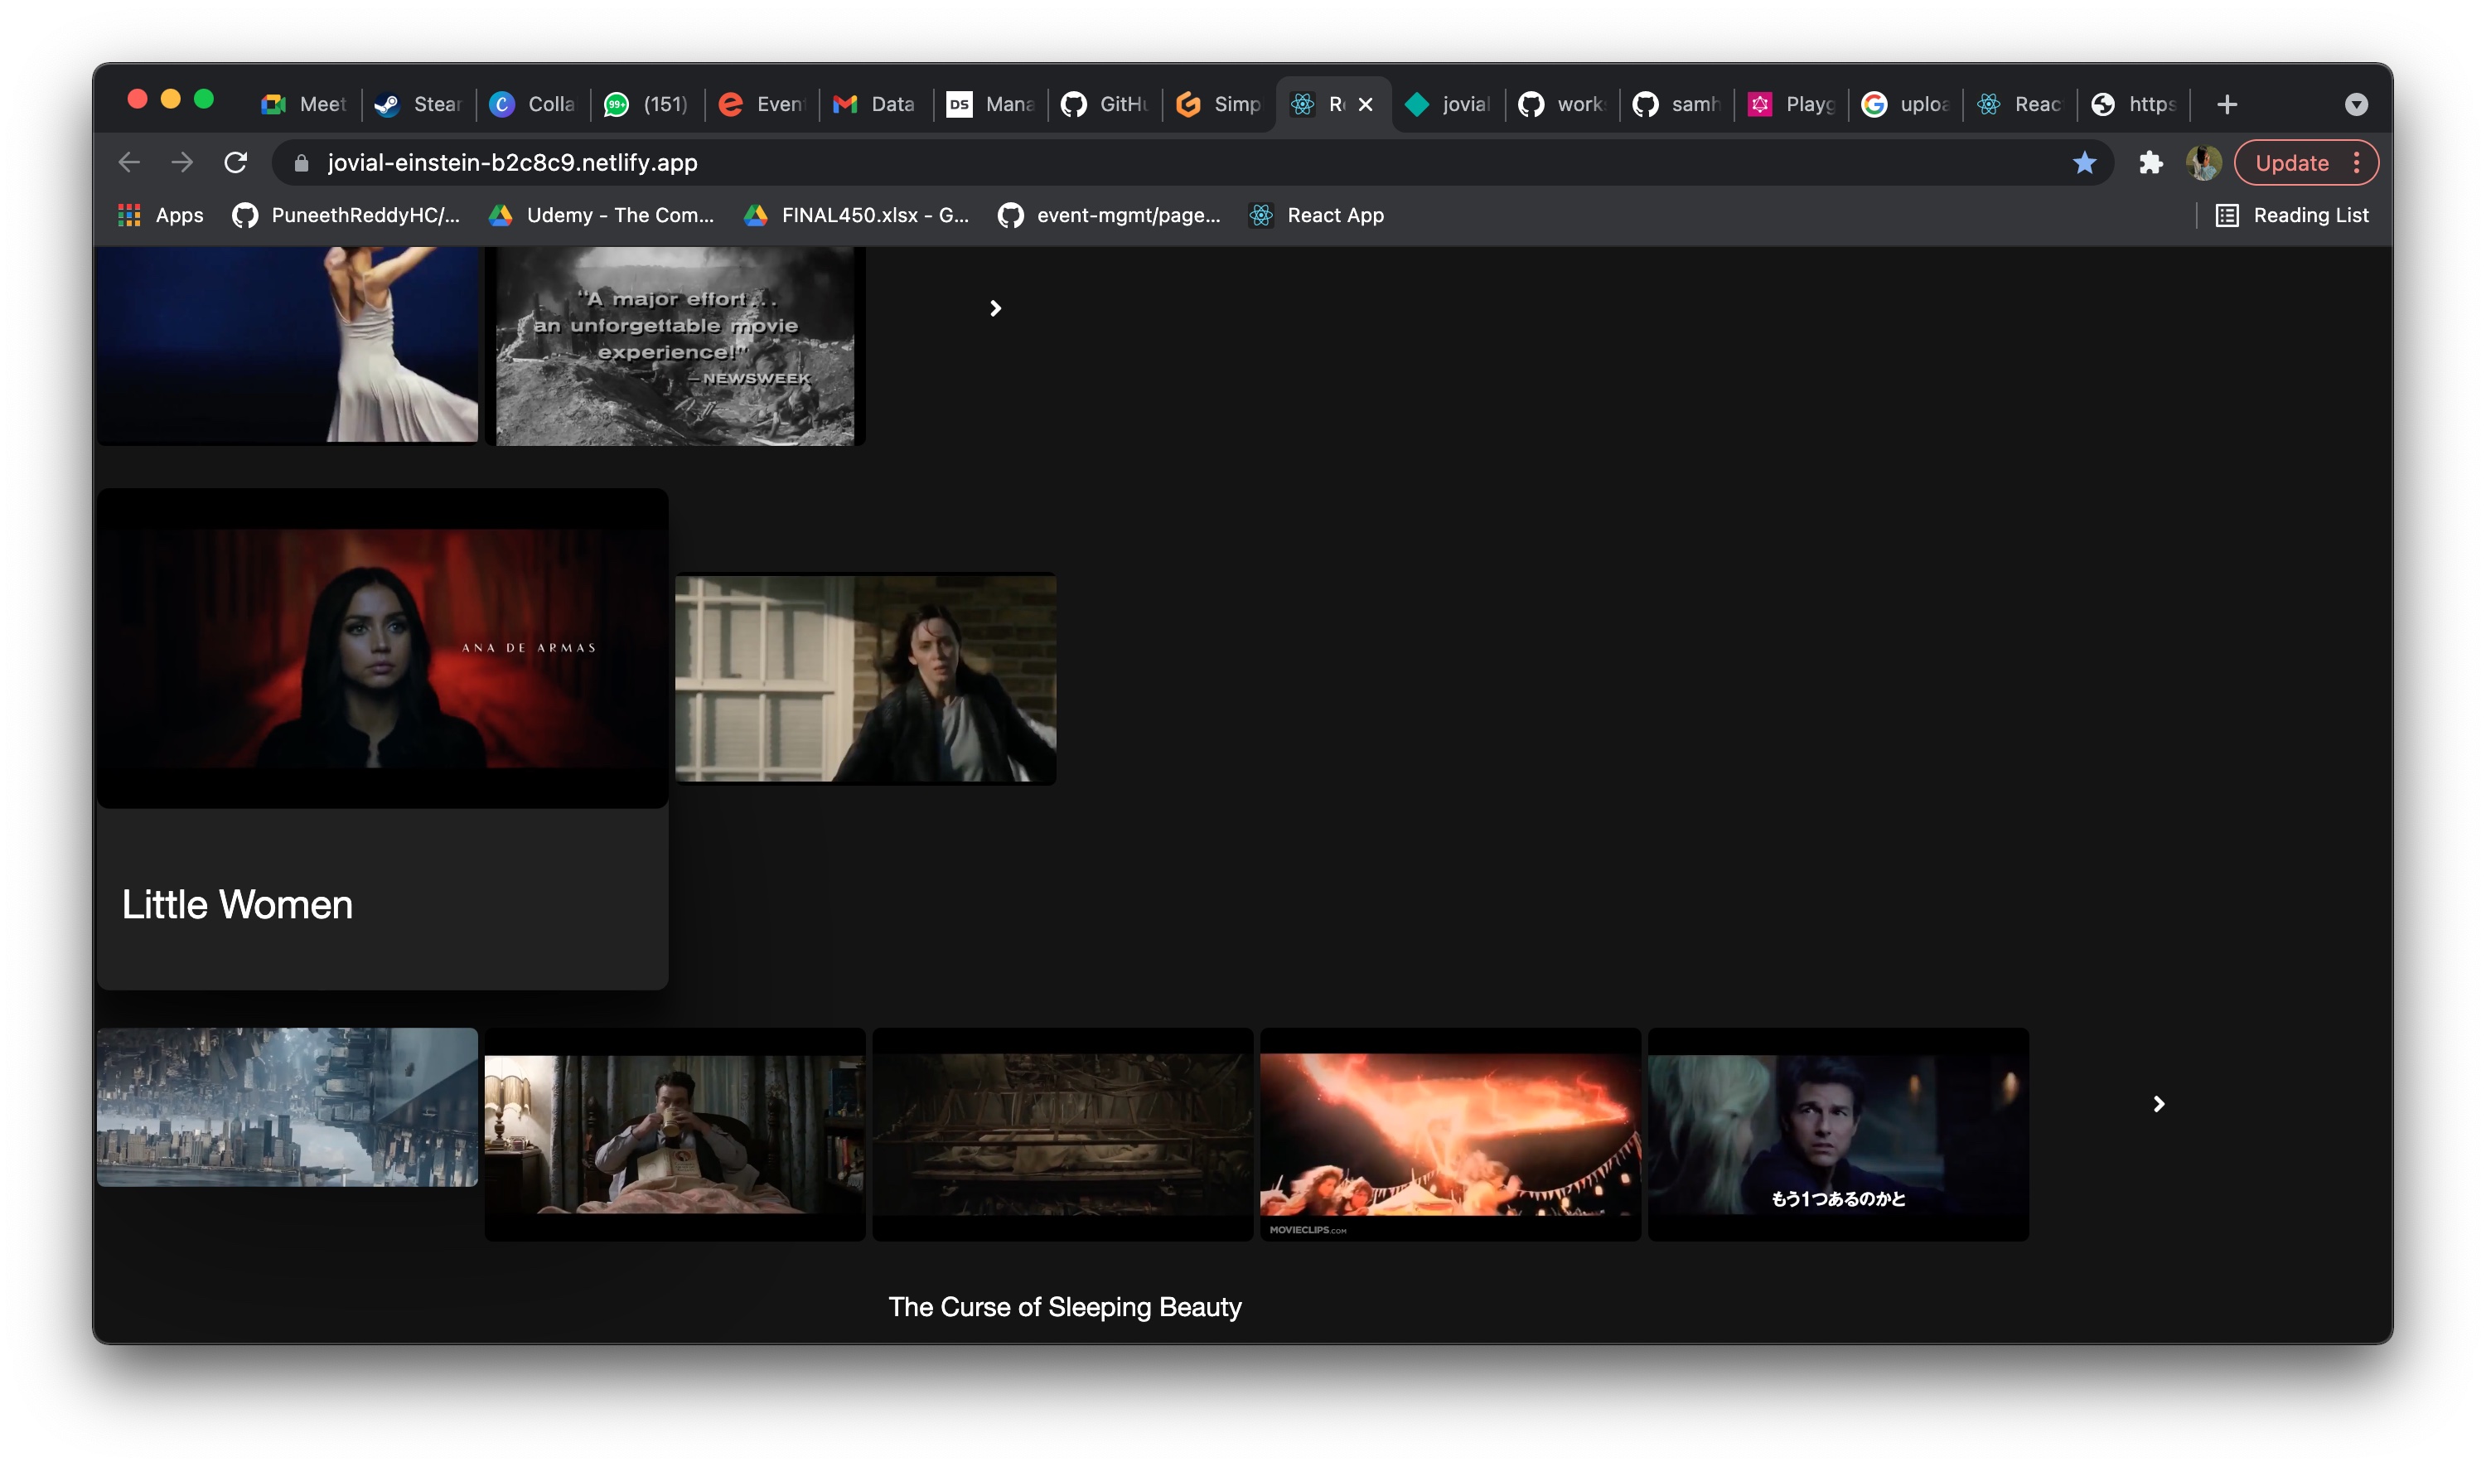Open the Reading List via its icon
This screenshot has height=1467, width=2486.
pyautogui.click(x=2227, y=215)
